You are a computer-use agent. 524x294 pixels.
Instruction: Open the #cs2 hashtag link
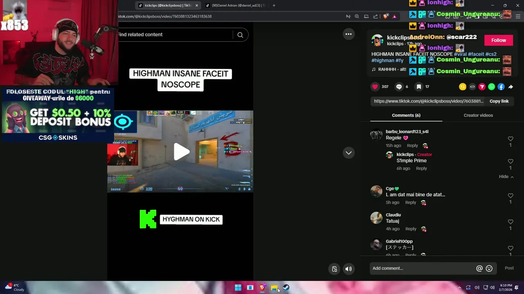click(491, 54)
